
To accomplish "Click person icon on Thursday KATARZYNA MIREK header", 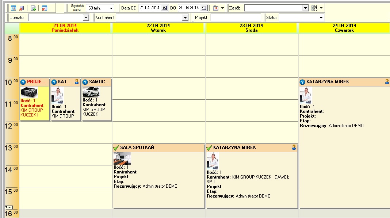I will point(387,81).
